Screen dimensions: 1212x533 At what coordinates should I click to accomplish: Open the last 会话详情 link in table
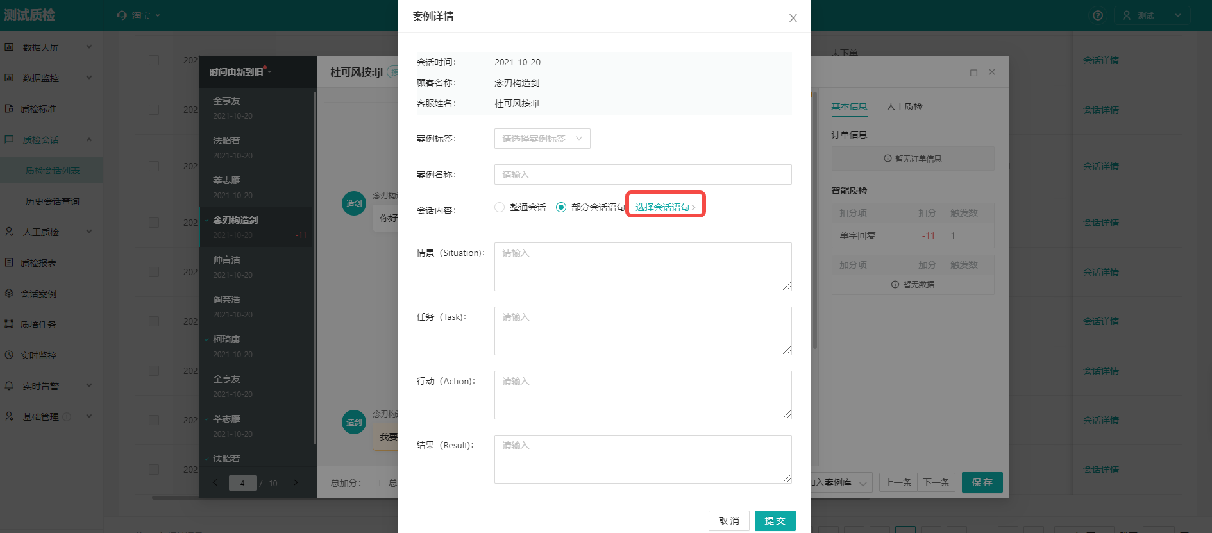point(1101,470)
